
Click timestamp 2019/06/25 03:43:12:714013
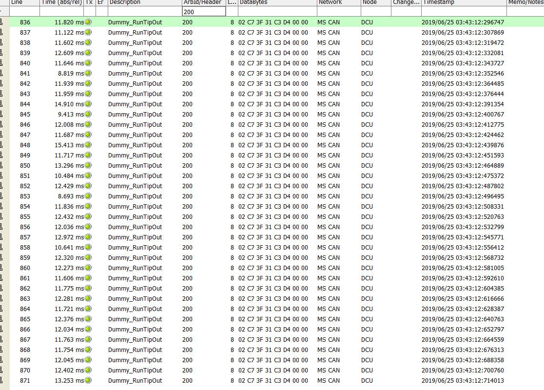(x=463, y=380)
